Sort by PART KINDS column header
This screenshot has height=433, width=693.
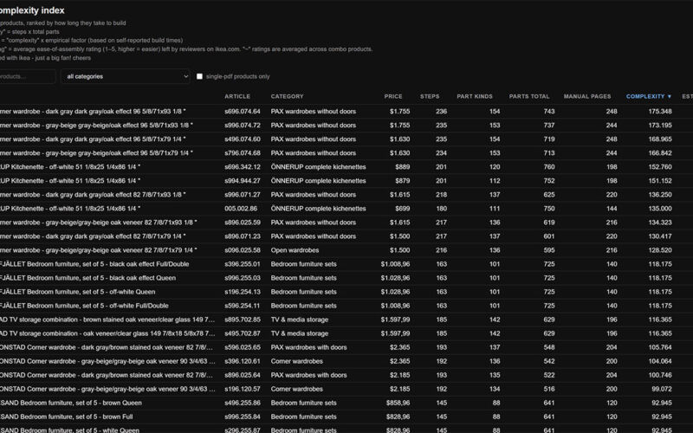(x=475, y=96)
